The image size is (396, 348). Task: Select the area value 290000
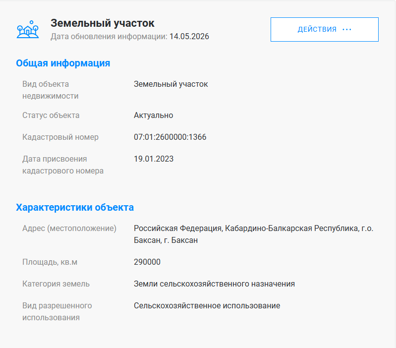(x=147, y=262)
